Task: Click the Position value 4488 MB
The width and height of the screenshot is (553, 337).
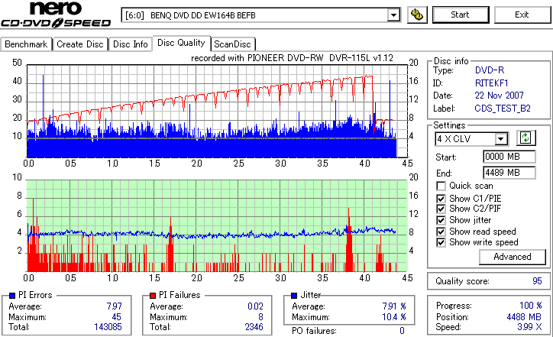Action: click(524, 317)
